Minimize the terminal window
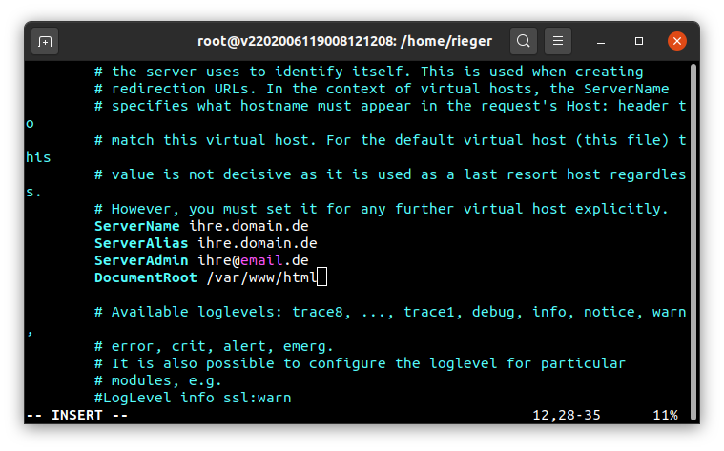The image size is (724, 451). point(601,42)
